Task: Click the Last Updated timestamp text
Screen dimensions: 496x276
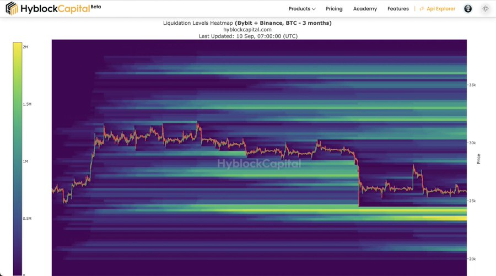Action: tap(248, 36)
